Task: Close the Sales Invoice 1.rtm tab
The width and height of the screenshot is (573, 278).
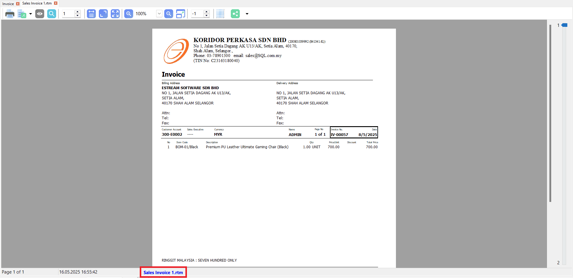Action: [x=56, y=3]
